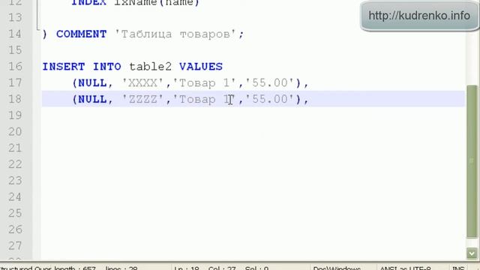Click the 'XXXX' string on line 17
The image size is (480, 270).
pos(142,83)
